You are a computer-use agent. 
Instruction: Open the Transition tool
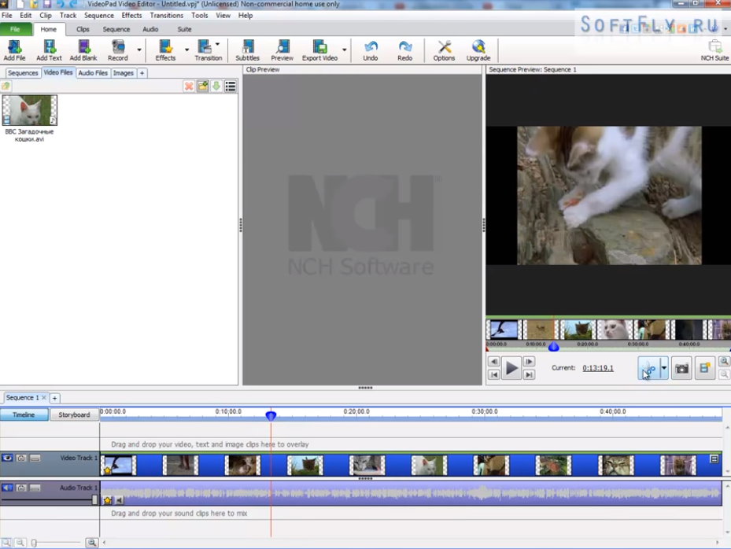coord(208,50)
